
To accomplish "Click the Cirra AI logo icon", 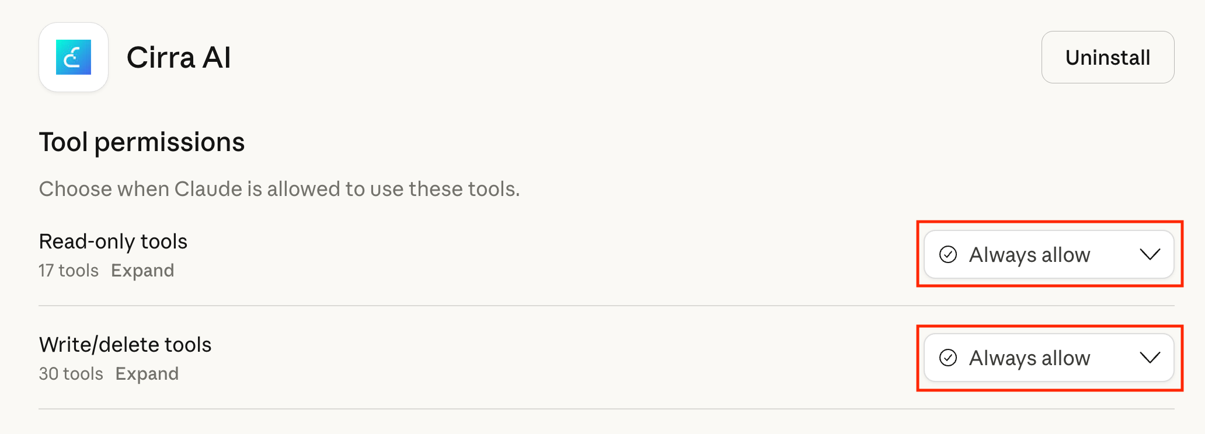I will click(x=74, y=57).
